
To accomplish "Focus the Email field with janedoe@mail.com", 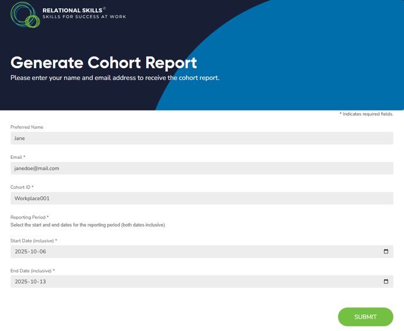I will tap(201, 168).
